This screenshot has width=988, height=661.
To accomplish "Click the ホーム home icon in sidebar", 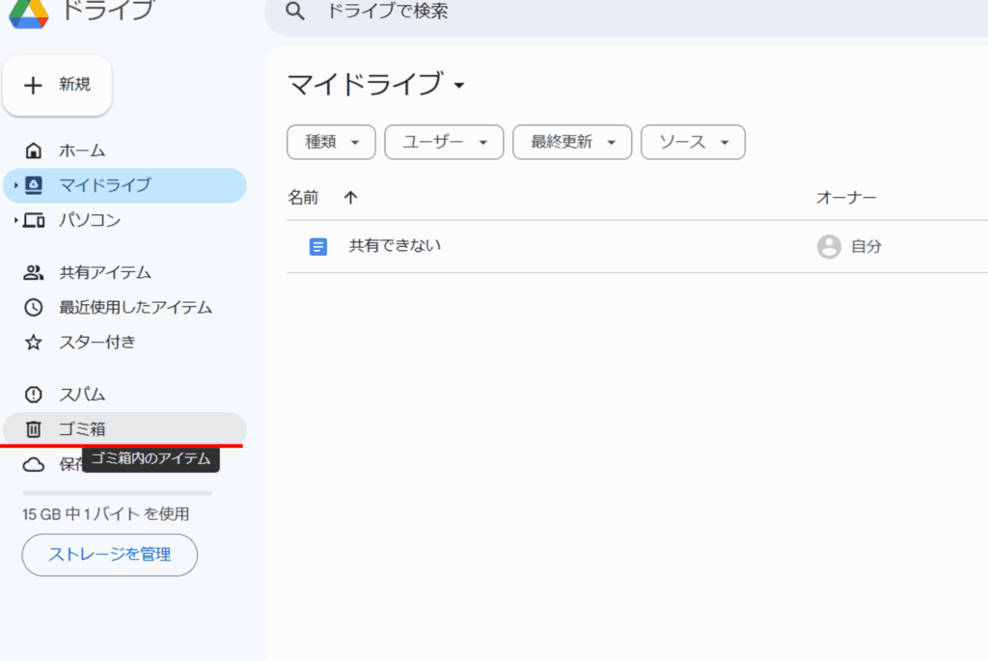I will click(x=34, y=151).
